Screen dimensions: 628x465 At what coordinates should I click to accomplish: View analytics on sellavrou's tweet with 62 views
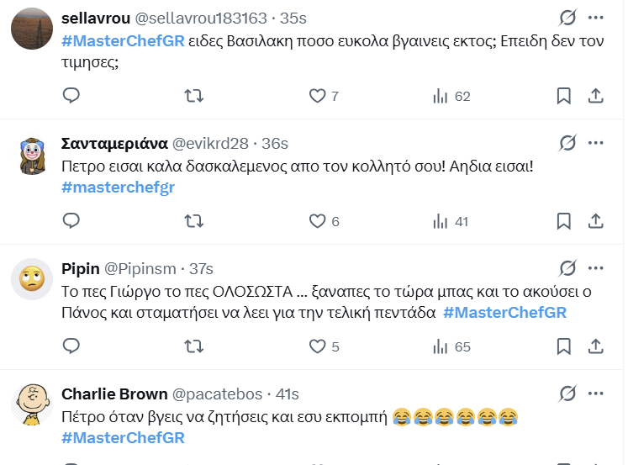(x=441, y=96)
